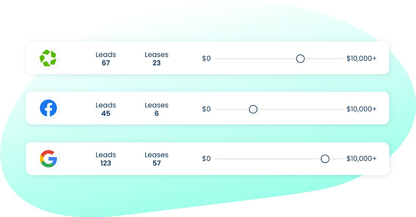The width and height of the screenshot is (416, 217).
Task: Open the 57 leases value for Google
Action: tap(156, 163)
